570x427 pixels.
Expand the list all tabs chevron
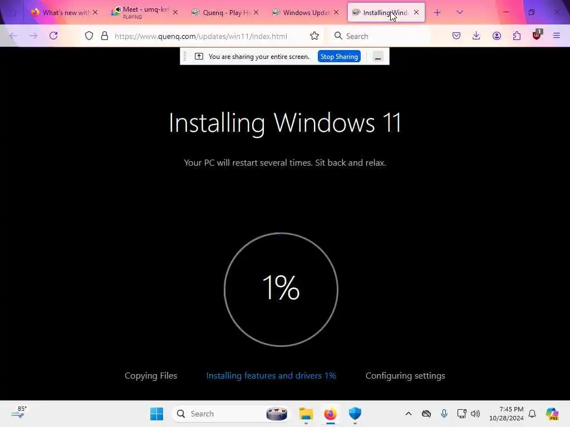point(459,12)
